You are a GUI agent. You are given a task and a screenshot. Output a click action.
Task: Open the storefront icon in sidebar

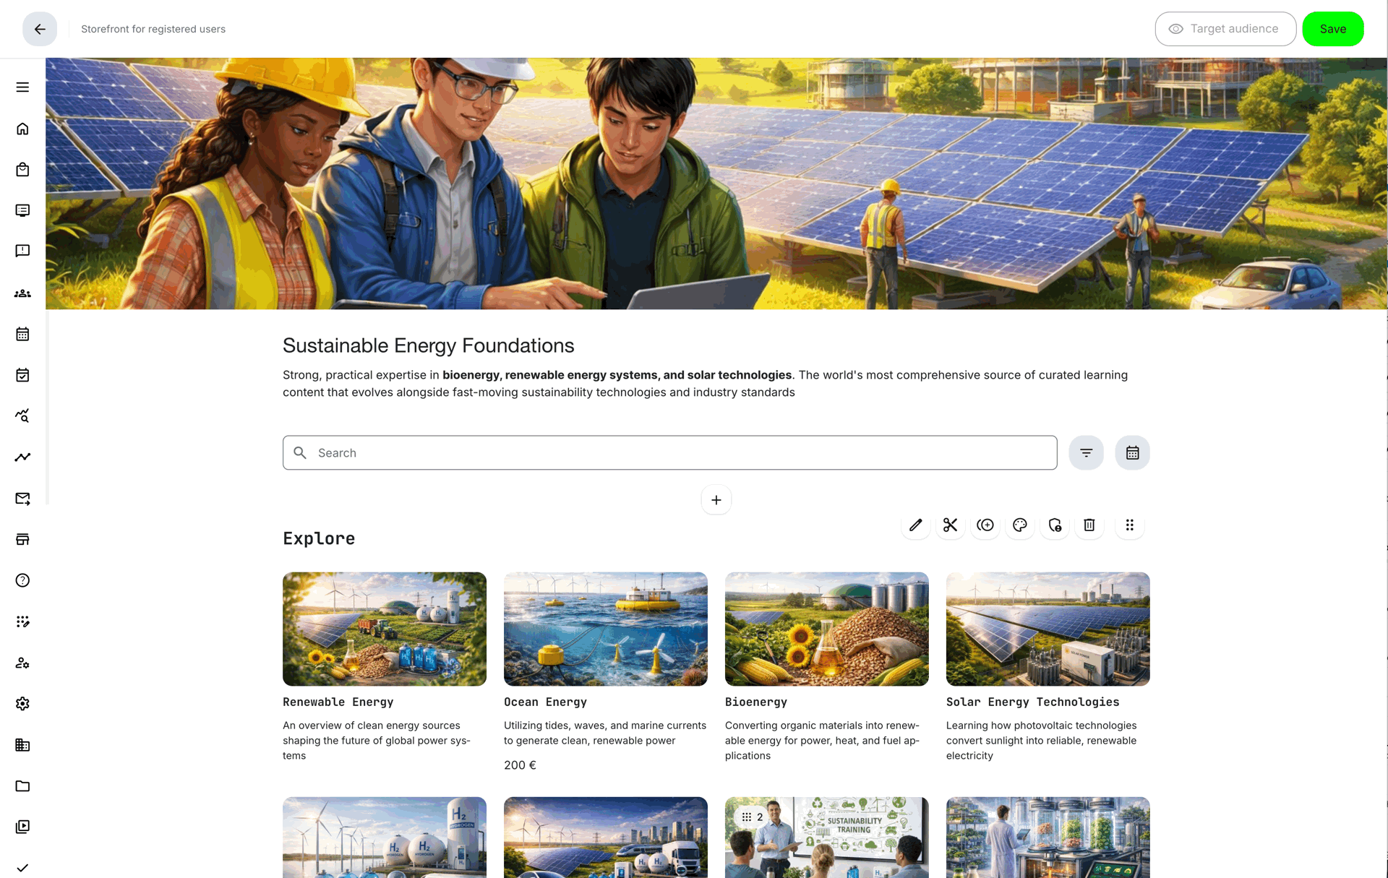tap(22, 540)
